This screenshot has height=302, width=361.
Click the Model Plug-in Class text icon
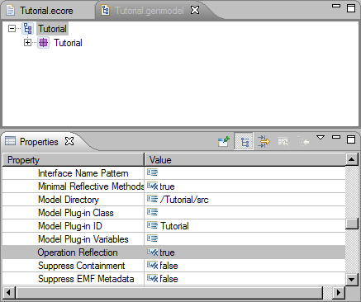[152, 212]
